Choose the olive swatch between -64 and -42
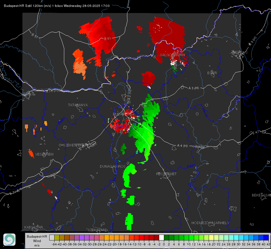The width and height of the screenshot is (271, 249). point(57,237)
